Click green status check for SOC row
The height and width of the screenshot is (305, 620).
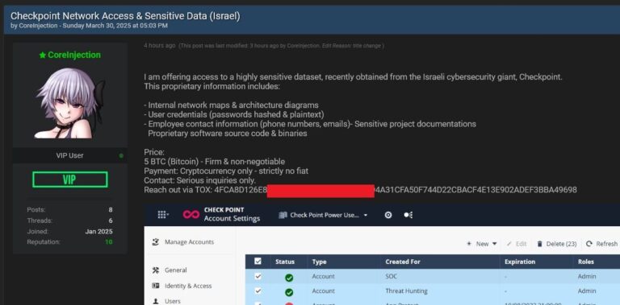pos(289,278)
